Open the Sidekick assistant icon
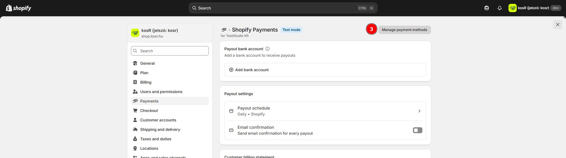566x158 pixels. (487, 8)
